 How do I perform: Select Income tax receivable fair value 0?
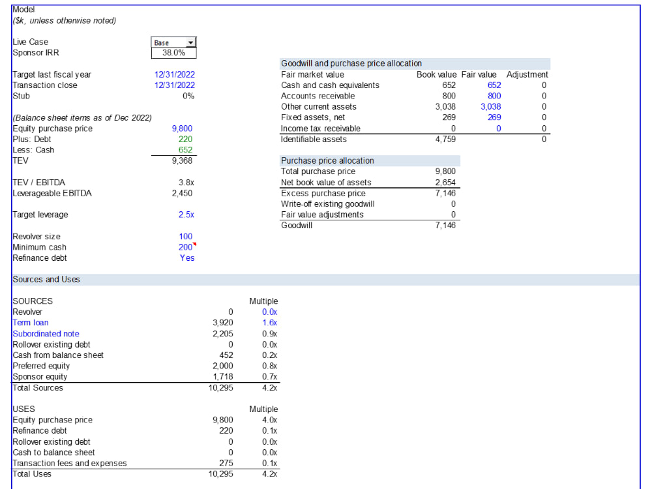[x=499, y=128]
